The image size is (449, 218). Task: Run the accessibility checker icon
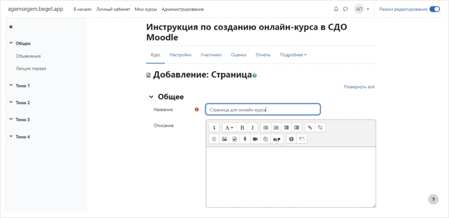[x=292, y=139]
